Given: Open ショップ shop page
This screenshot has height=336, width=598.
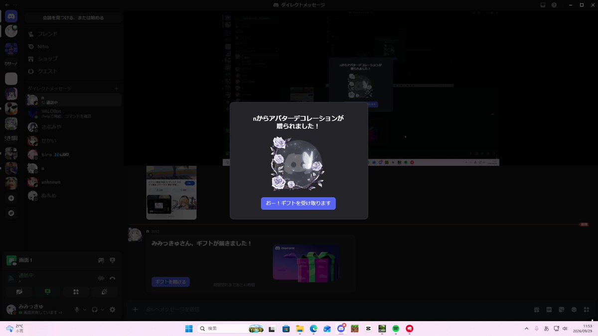Looking at the screenshot, I should [73, 59].
